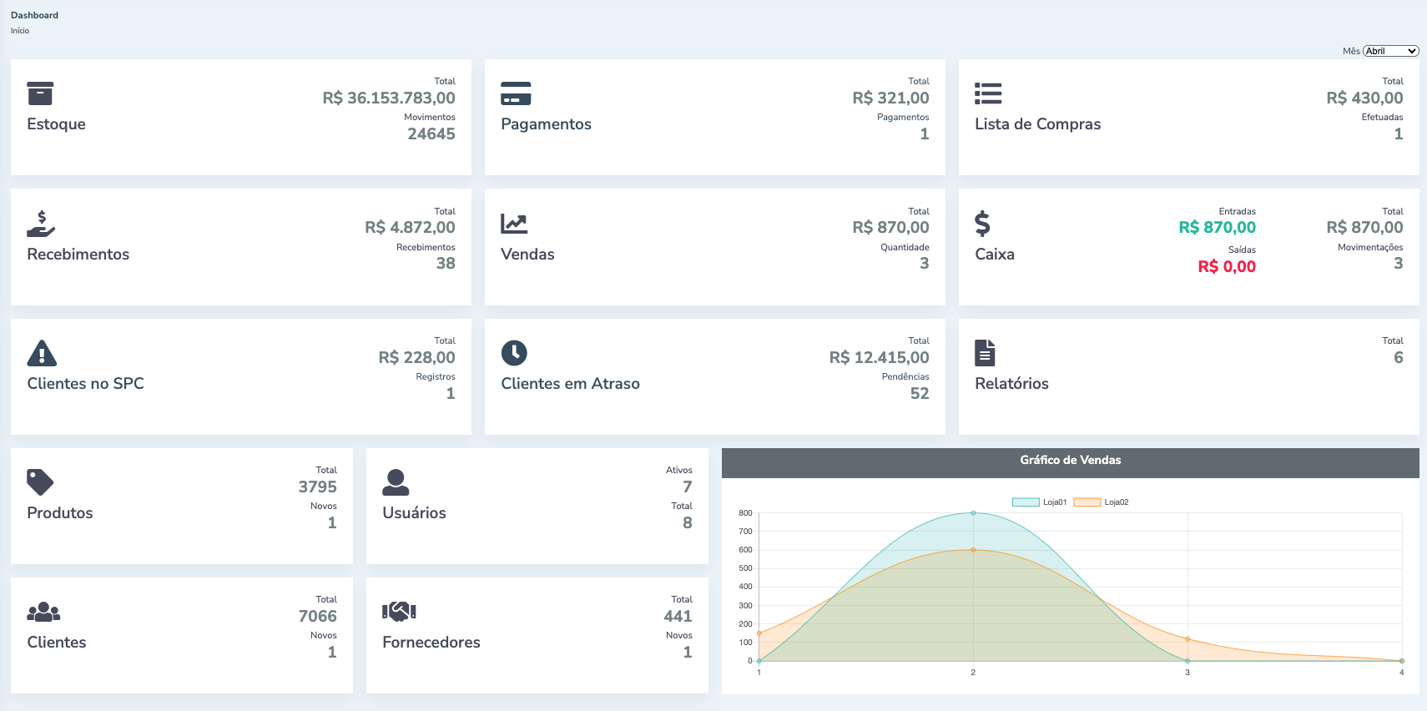
Task: Select the Vendas line chart icon
Action: (x=514, y=224)
